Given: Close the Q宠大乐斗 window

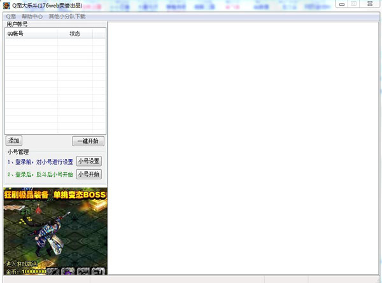Looking at the screenshot, I should click(x=369, y=4).
